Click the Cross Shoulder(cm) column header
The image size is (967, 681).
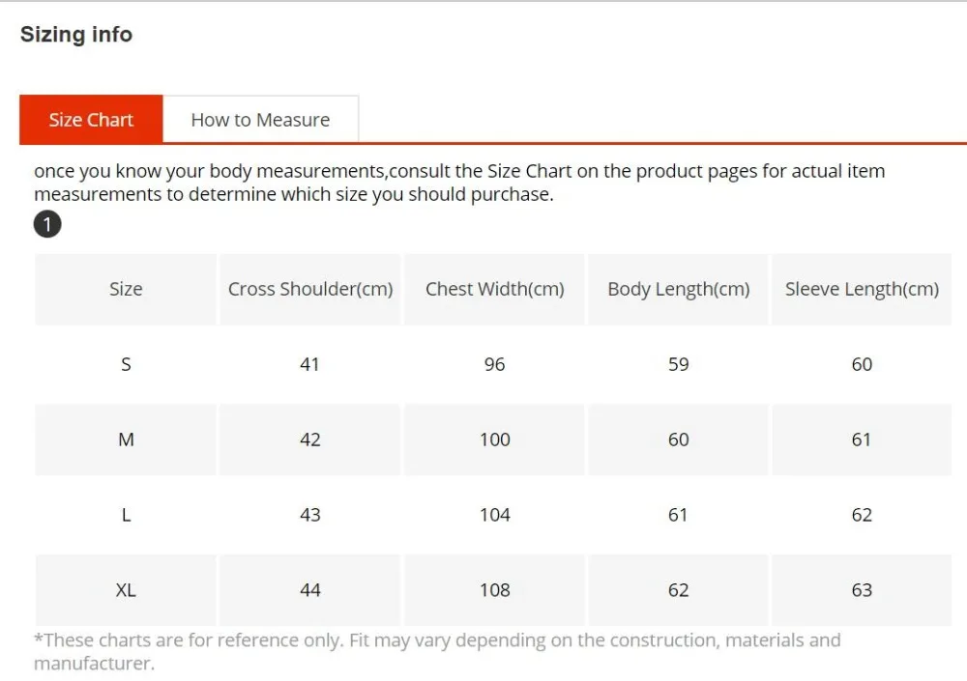(x=310, y=289)
